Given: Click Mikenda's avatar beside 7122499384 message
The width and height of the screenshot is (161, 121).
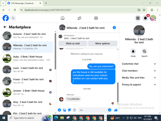Looking at the screenshot, I should click(x=61, y=99).
